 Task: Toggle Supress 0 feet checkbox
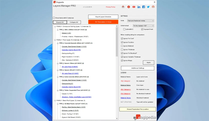[x=142, y=29]
